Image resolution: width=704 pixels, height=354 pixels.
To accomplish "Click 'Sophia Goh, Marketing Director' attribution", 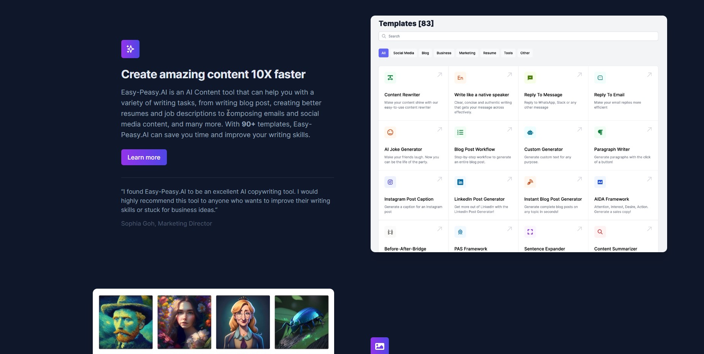I will coord(166,224).
